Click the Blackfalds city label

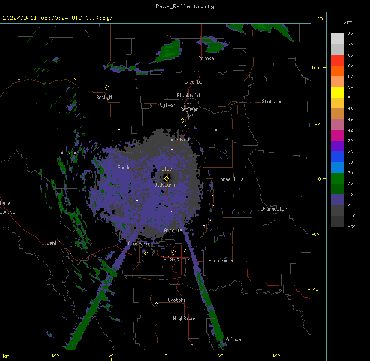click(x=189, y=96)
